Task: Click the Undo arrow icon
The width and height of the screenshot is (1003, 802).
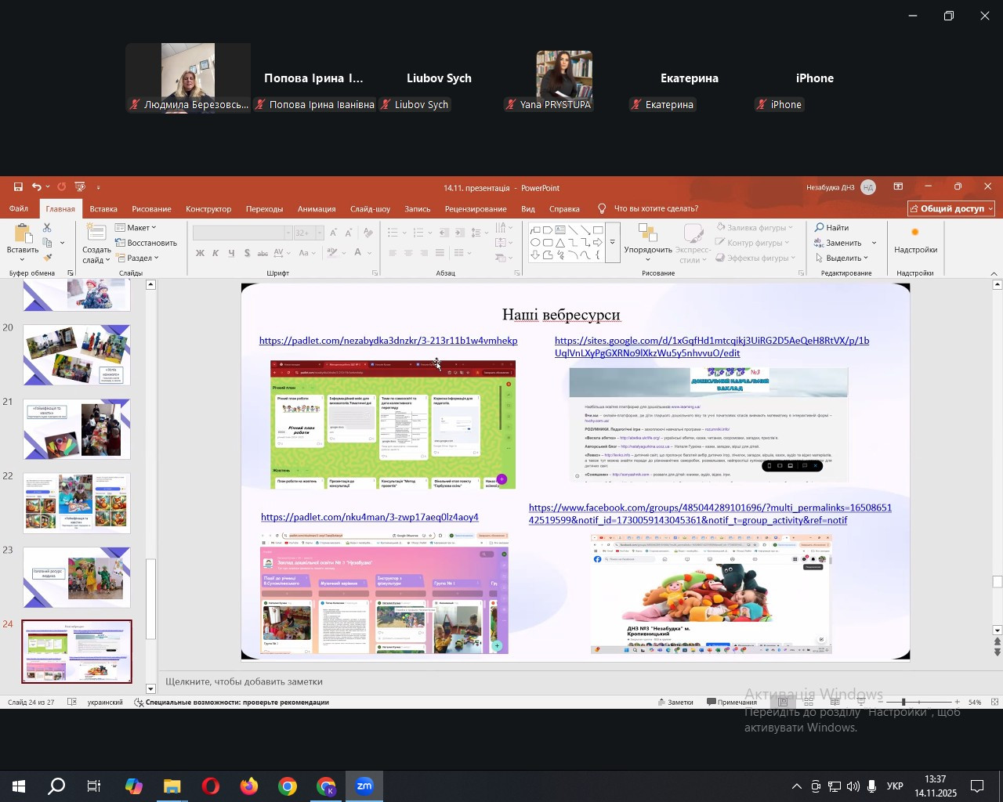Action: click(36, 187)
